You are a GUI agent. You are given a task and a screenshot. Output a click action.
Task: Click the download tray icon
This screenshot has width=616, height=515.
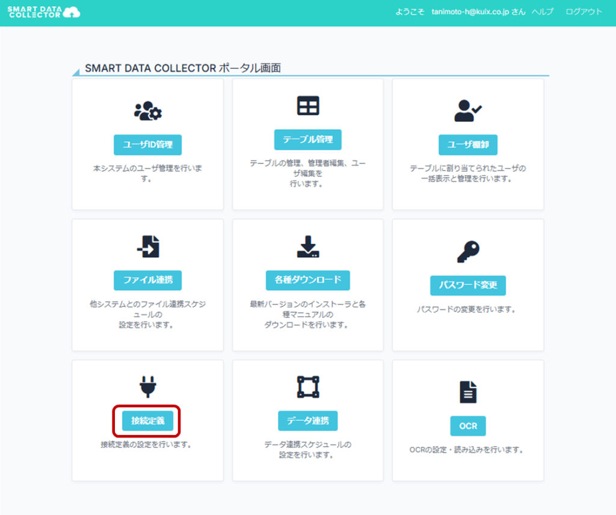pyautogui.click(x=308, y=246)
